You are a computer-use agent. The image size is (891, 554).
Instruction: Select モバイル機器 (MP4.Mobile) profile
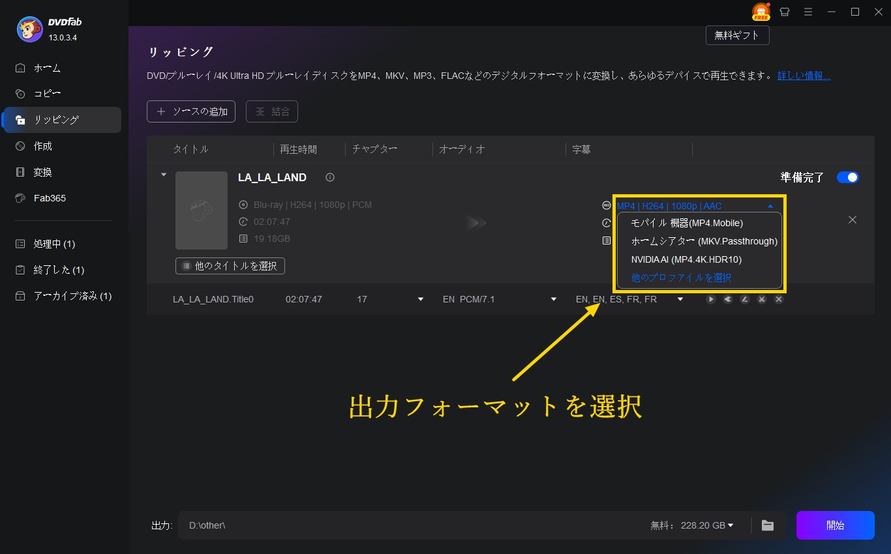[x=686, y=223]
